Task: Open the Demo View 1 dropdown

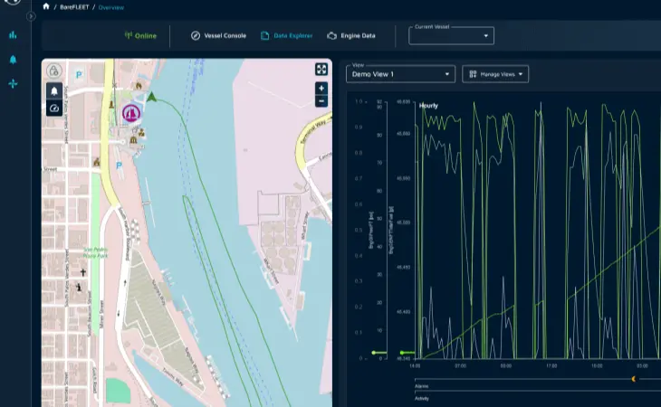Action: [x=400, y=74]
